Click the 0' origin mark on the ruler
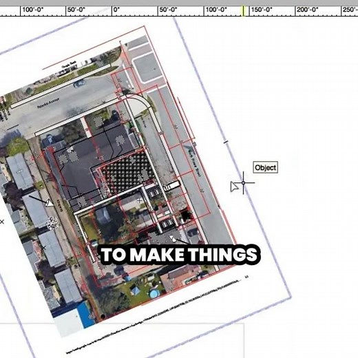Viewport: 358px width, 358px height. 117,10
